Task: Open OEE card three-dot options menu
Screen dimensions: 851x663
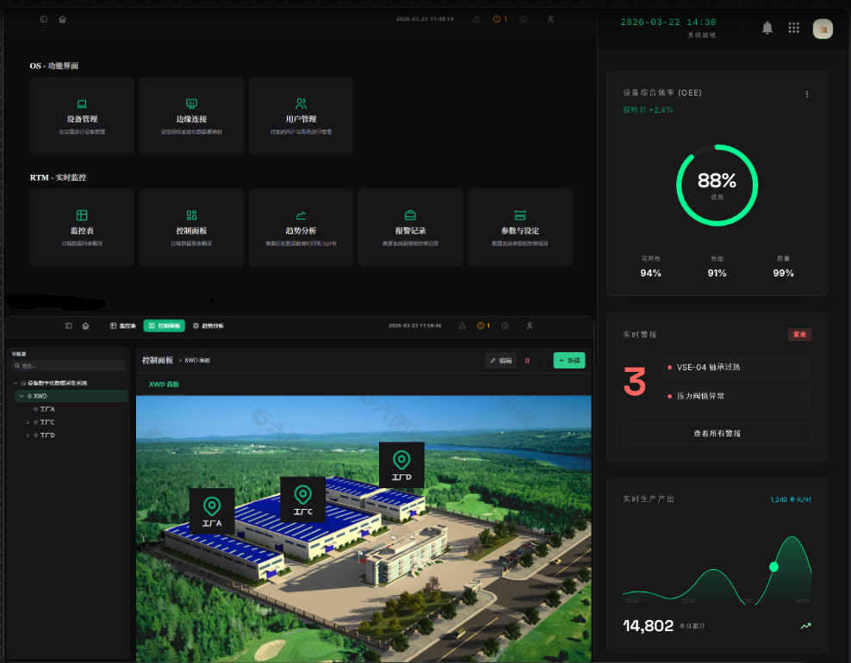Action: point(806,94)
